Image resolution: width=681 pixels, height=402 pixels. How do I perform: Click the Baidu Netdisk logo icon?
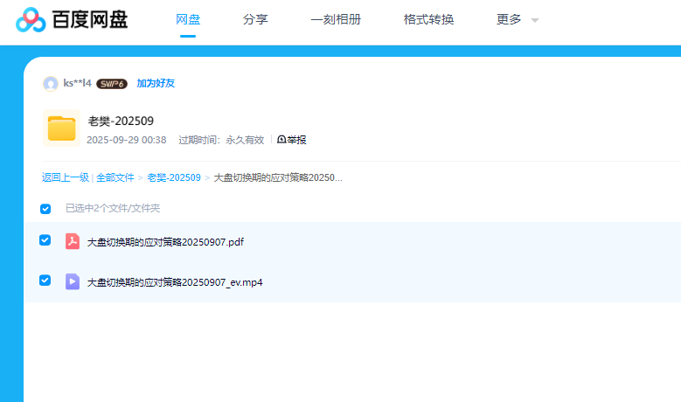31,19
